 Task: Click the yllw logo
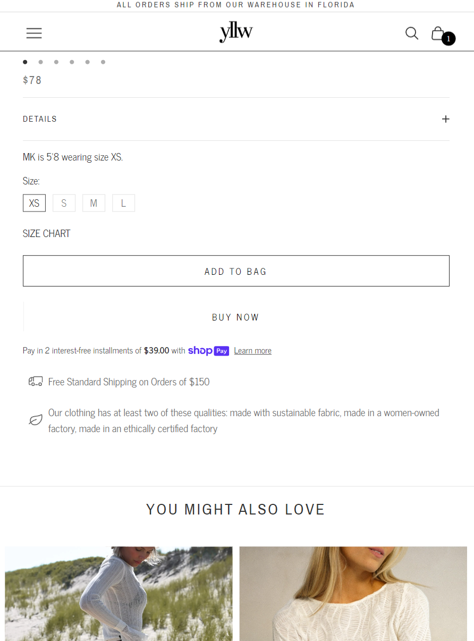tap(236, 32)
